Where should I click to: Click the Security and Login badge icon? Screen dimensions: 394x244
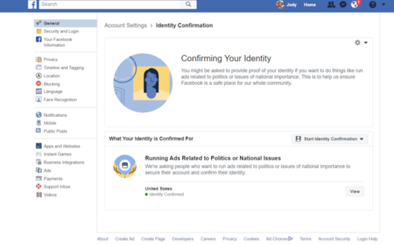pos(39,31)
